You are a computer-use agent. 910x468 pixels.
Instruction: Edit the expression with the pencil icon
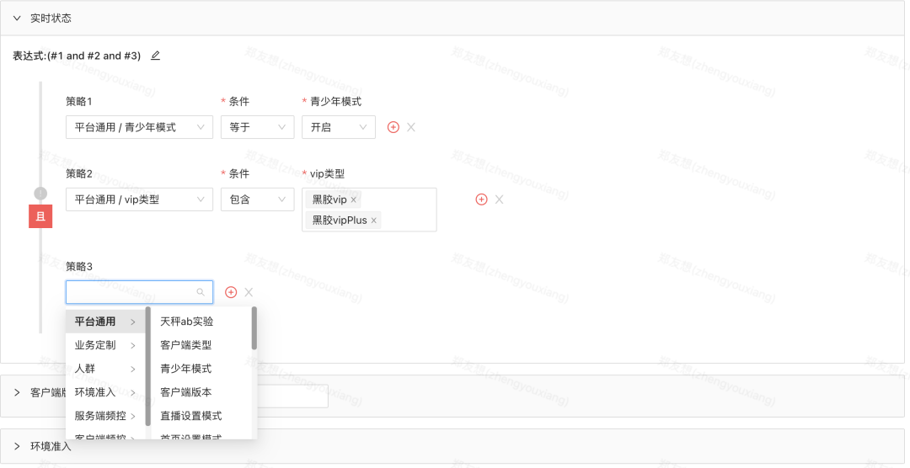click(x=155, y=56)
